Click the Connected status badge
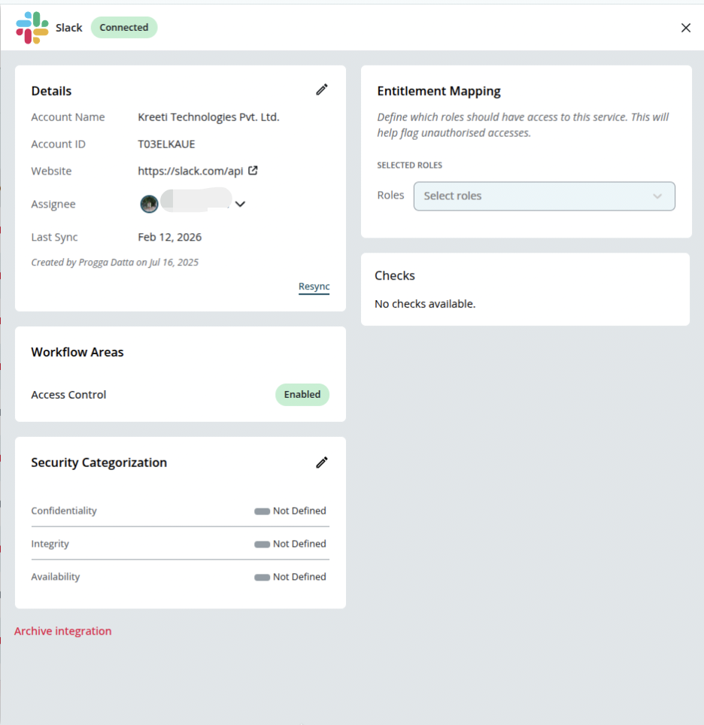The height and width of the screenshot is (725, 704). click(123, 27)
